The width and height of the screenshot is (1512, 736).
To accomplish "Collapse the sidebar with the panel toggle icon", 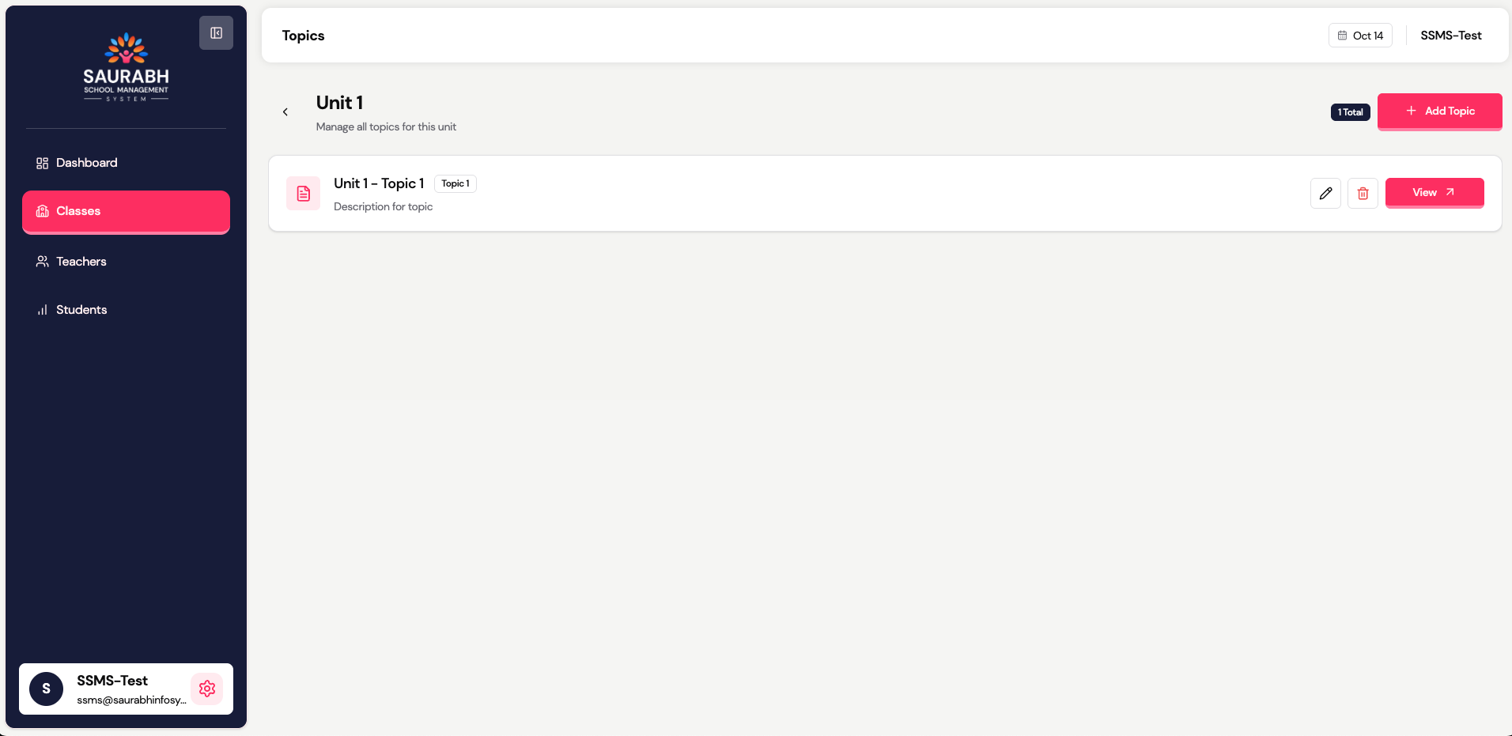I will [216, 33].
